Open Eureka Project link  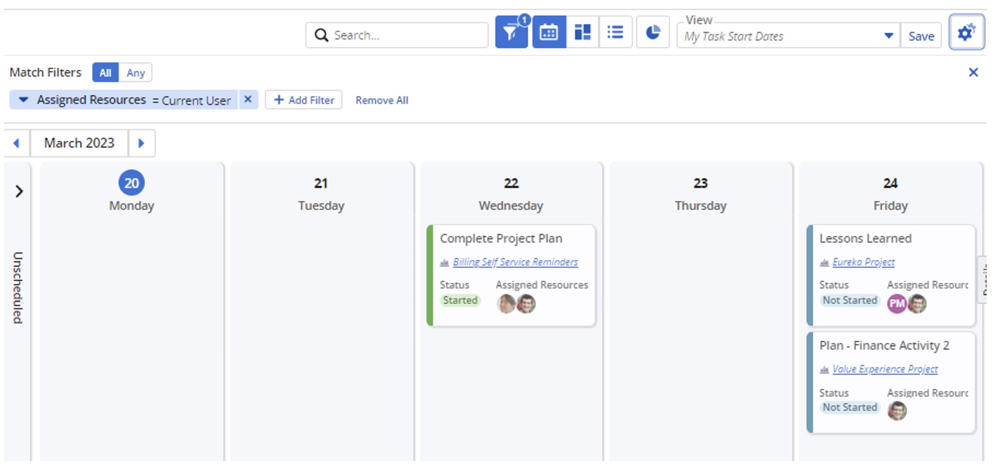(863, 262)
